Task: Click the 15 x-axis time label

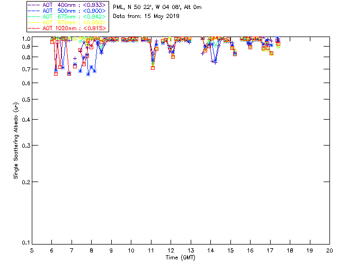Action: [x=230, y=250]
